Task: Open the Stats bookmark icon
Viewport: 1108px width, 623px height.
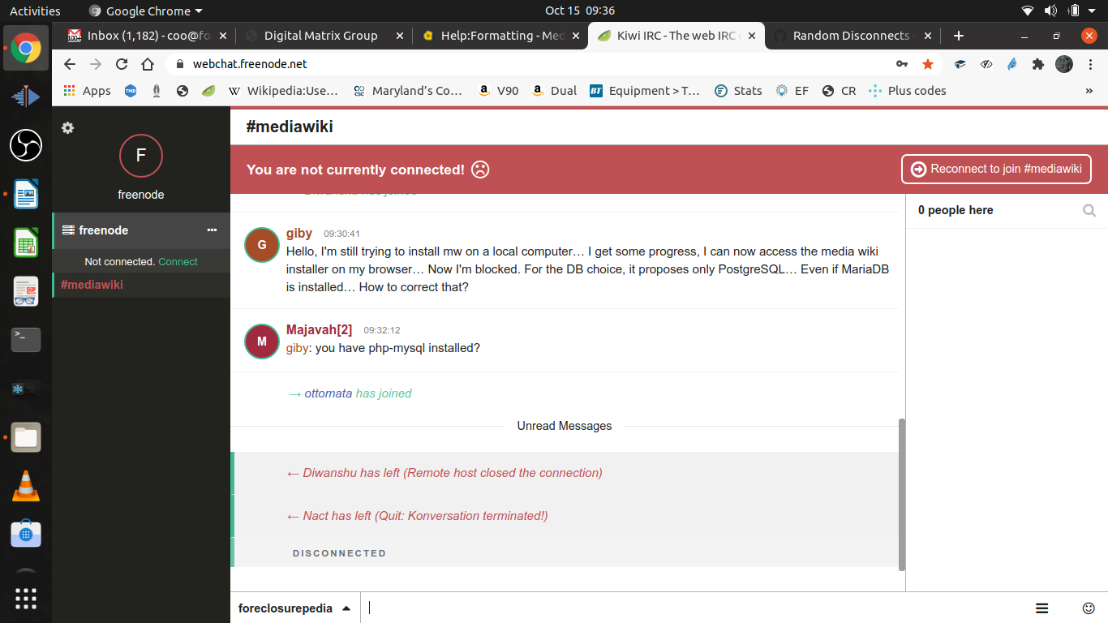Action: point(719,90)
